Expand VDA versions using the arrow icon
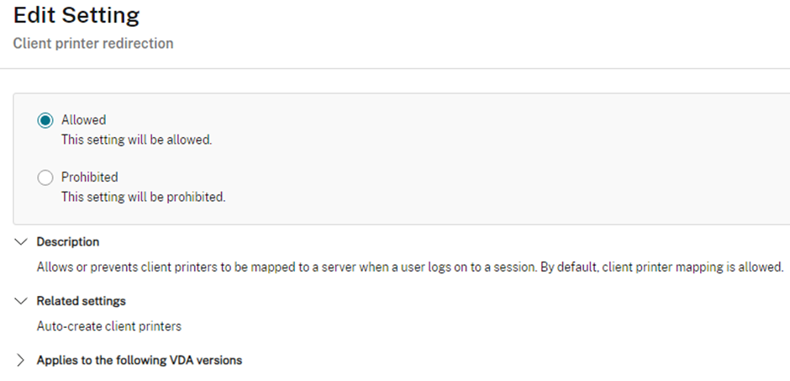Viewport: 790px width, 381px height. coord(21,360)
